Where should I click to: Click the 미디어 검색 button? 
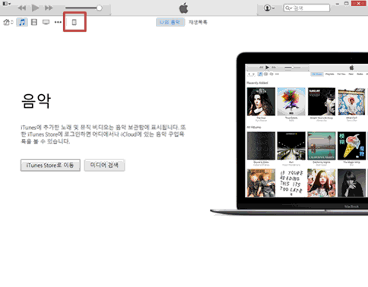pos(104,166)
